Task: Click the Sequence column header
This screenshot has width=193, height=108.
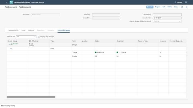Action: coord(164,41)
